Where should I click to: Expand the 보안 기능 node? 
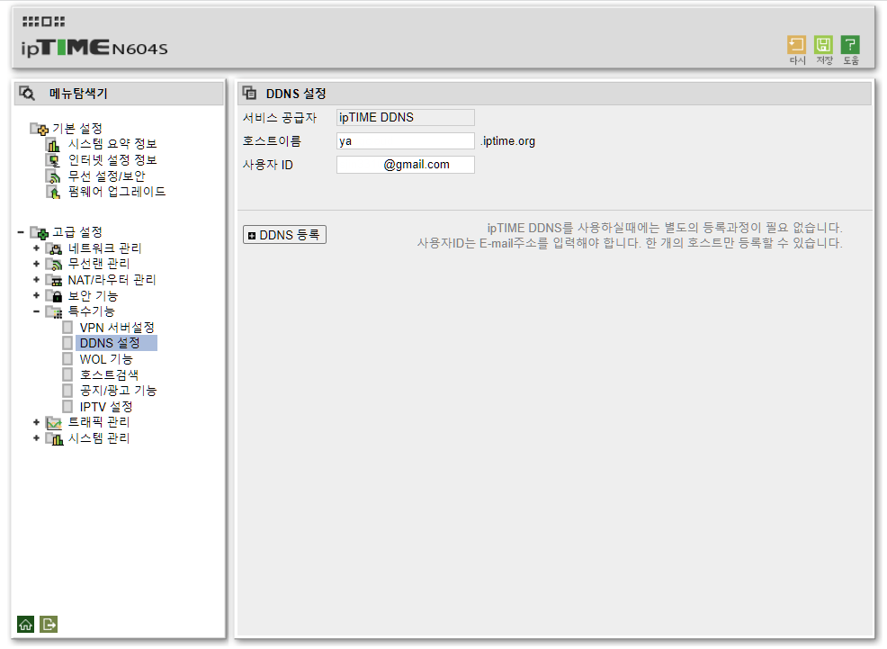pyautogui.click(x=36, y=295)
